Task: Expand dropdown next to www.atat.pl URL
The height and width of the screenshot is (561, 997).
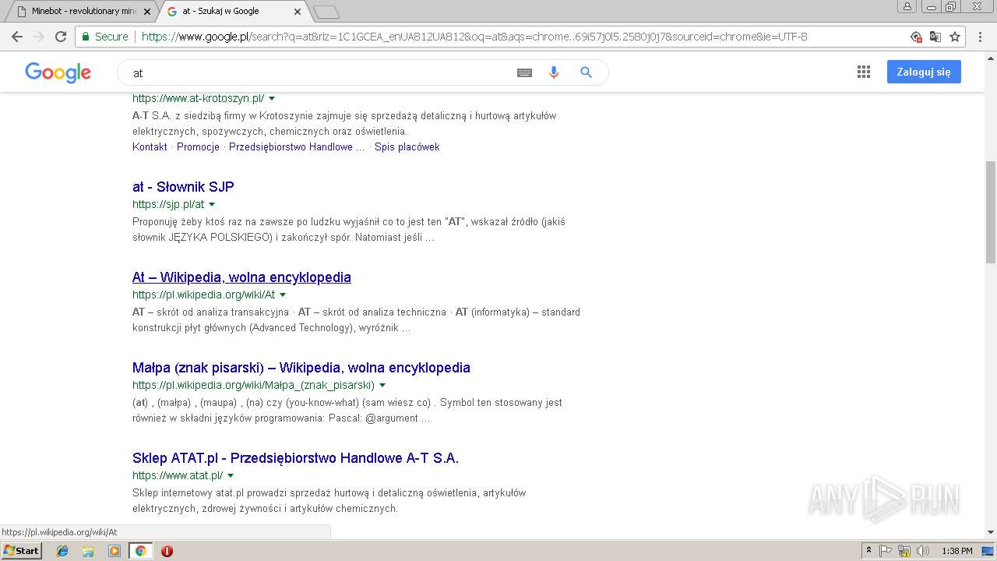Action: pyautogui.click(x=231, y=476)
